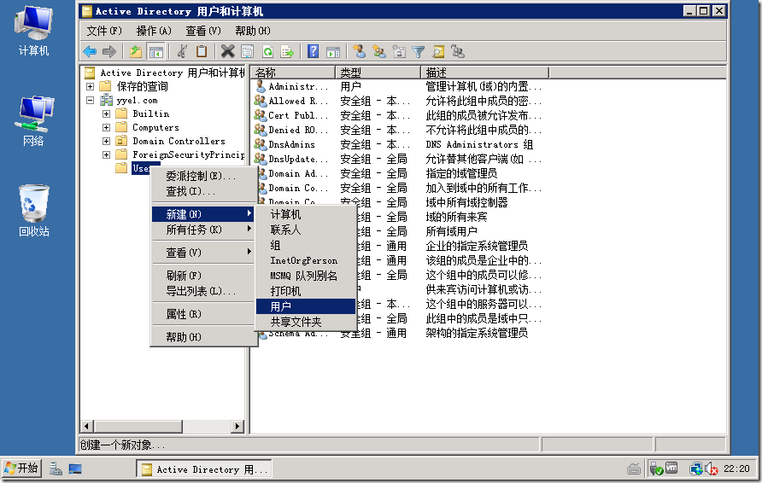
Task: Open the 网络 desktop icon
Action: click(33, 121)
